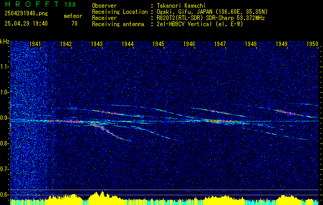Screen dimensions: 323x205
Task: Click the red echo cluster at 1947
Action: click(x=221, y=121)
